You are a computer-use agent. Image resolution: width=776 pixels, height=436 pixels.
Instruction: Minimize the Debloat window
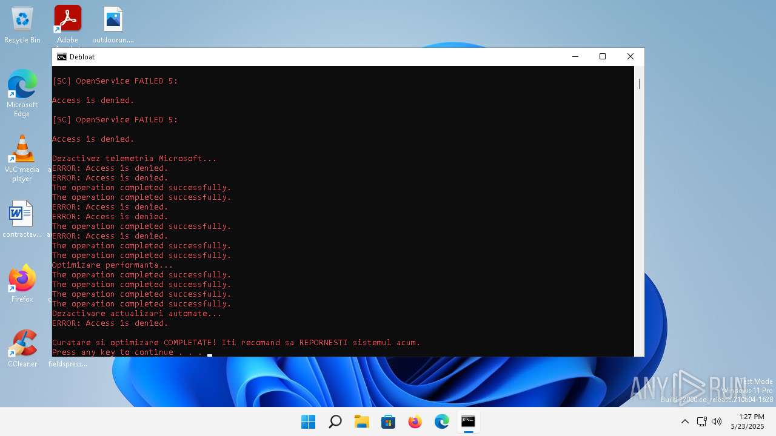[575, 57]
